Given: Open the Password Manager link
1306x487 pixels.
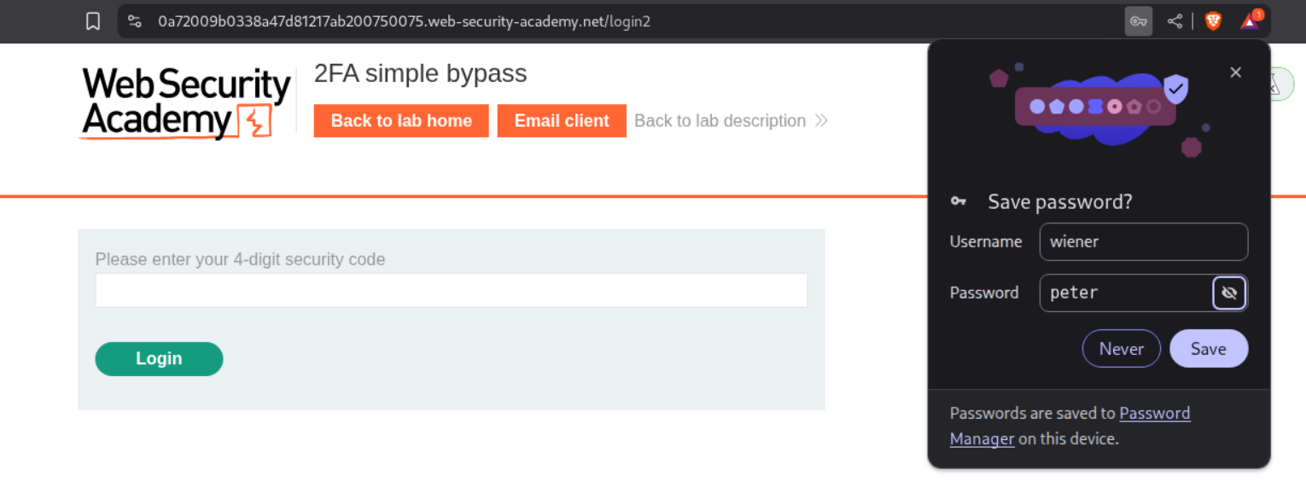Looking at the screenshot, I should click(x=1154, y=414).
